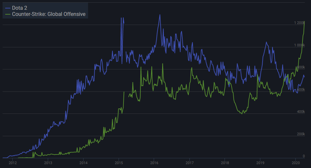Click the 1 200k y-axis label

[299, 23]
